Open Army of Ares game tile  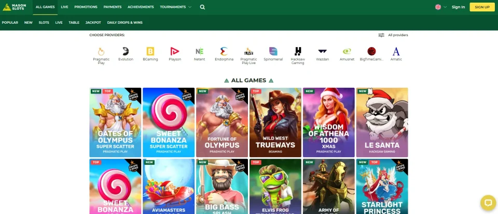coord(329,187)
